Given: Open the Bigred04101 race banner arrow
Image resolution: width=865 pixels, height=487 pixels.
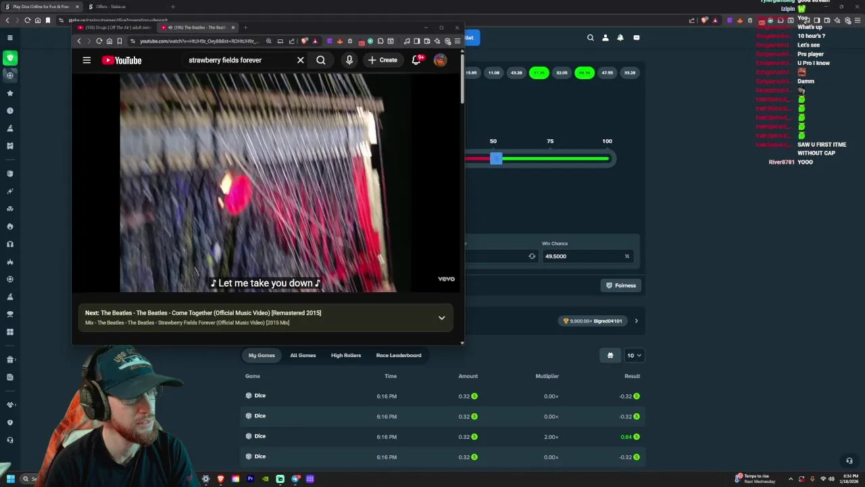Looking at the screenshot, I should tap(636, 321).
